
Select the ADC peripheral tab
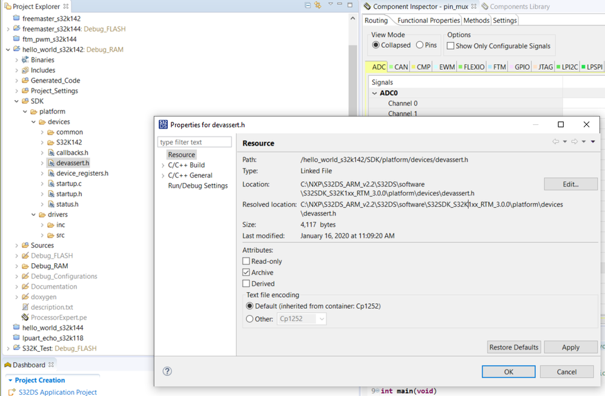377,67
